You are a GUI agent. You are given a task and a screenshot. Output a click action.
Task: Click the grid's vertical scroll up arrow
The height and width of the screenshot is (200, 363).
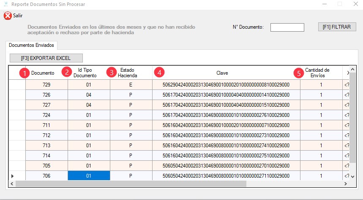[x=352, y=69]
